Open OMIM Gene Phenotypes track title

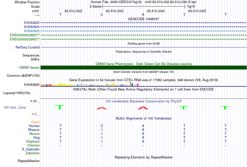point(144,64)
